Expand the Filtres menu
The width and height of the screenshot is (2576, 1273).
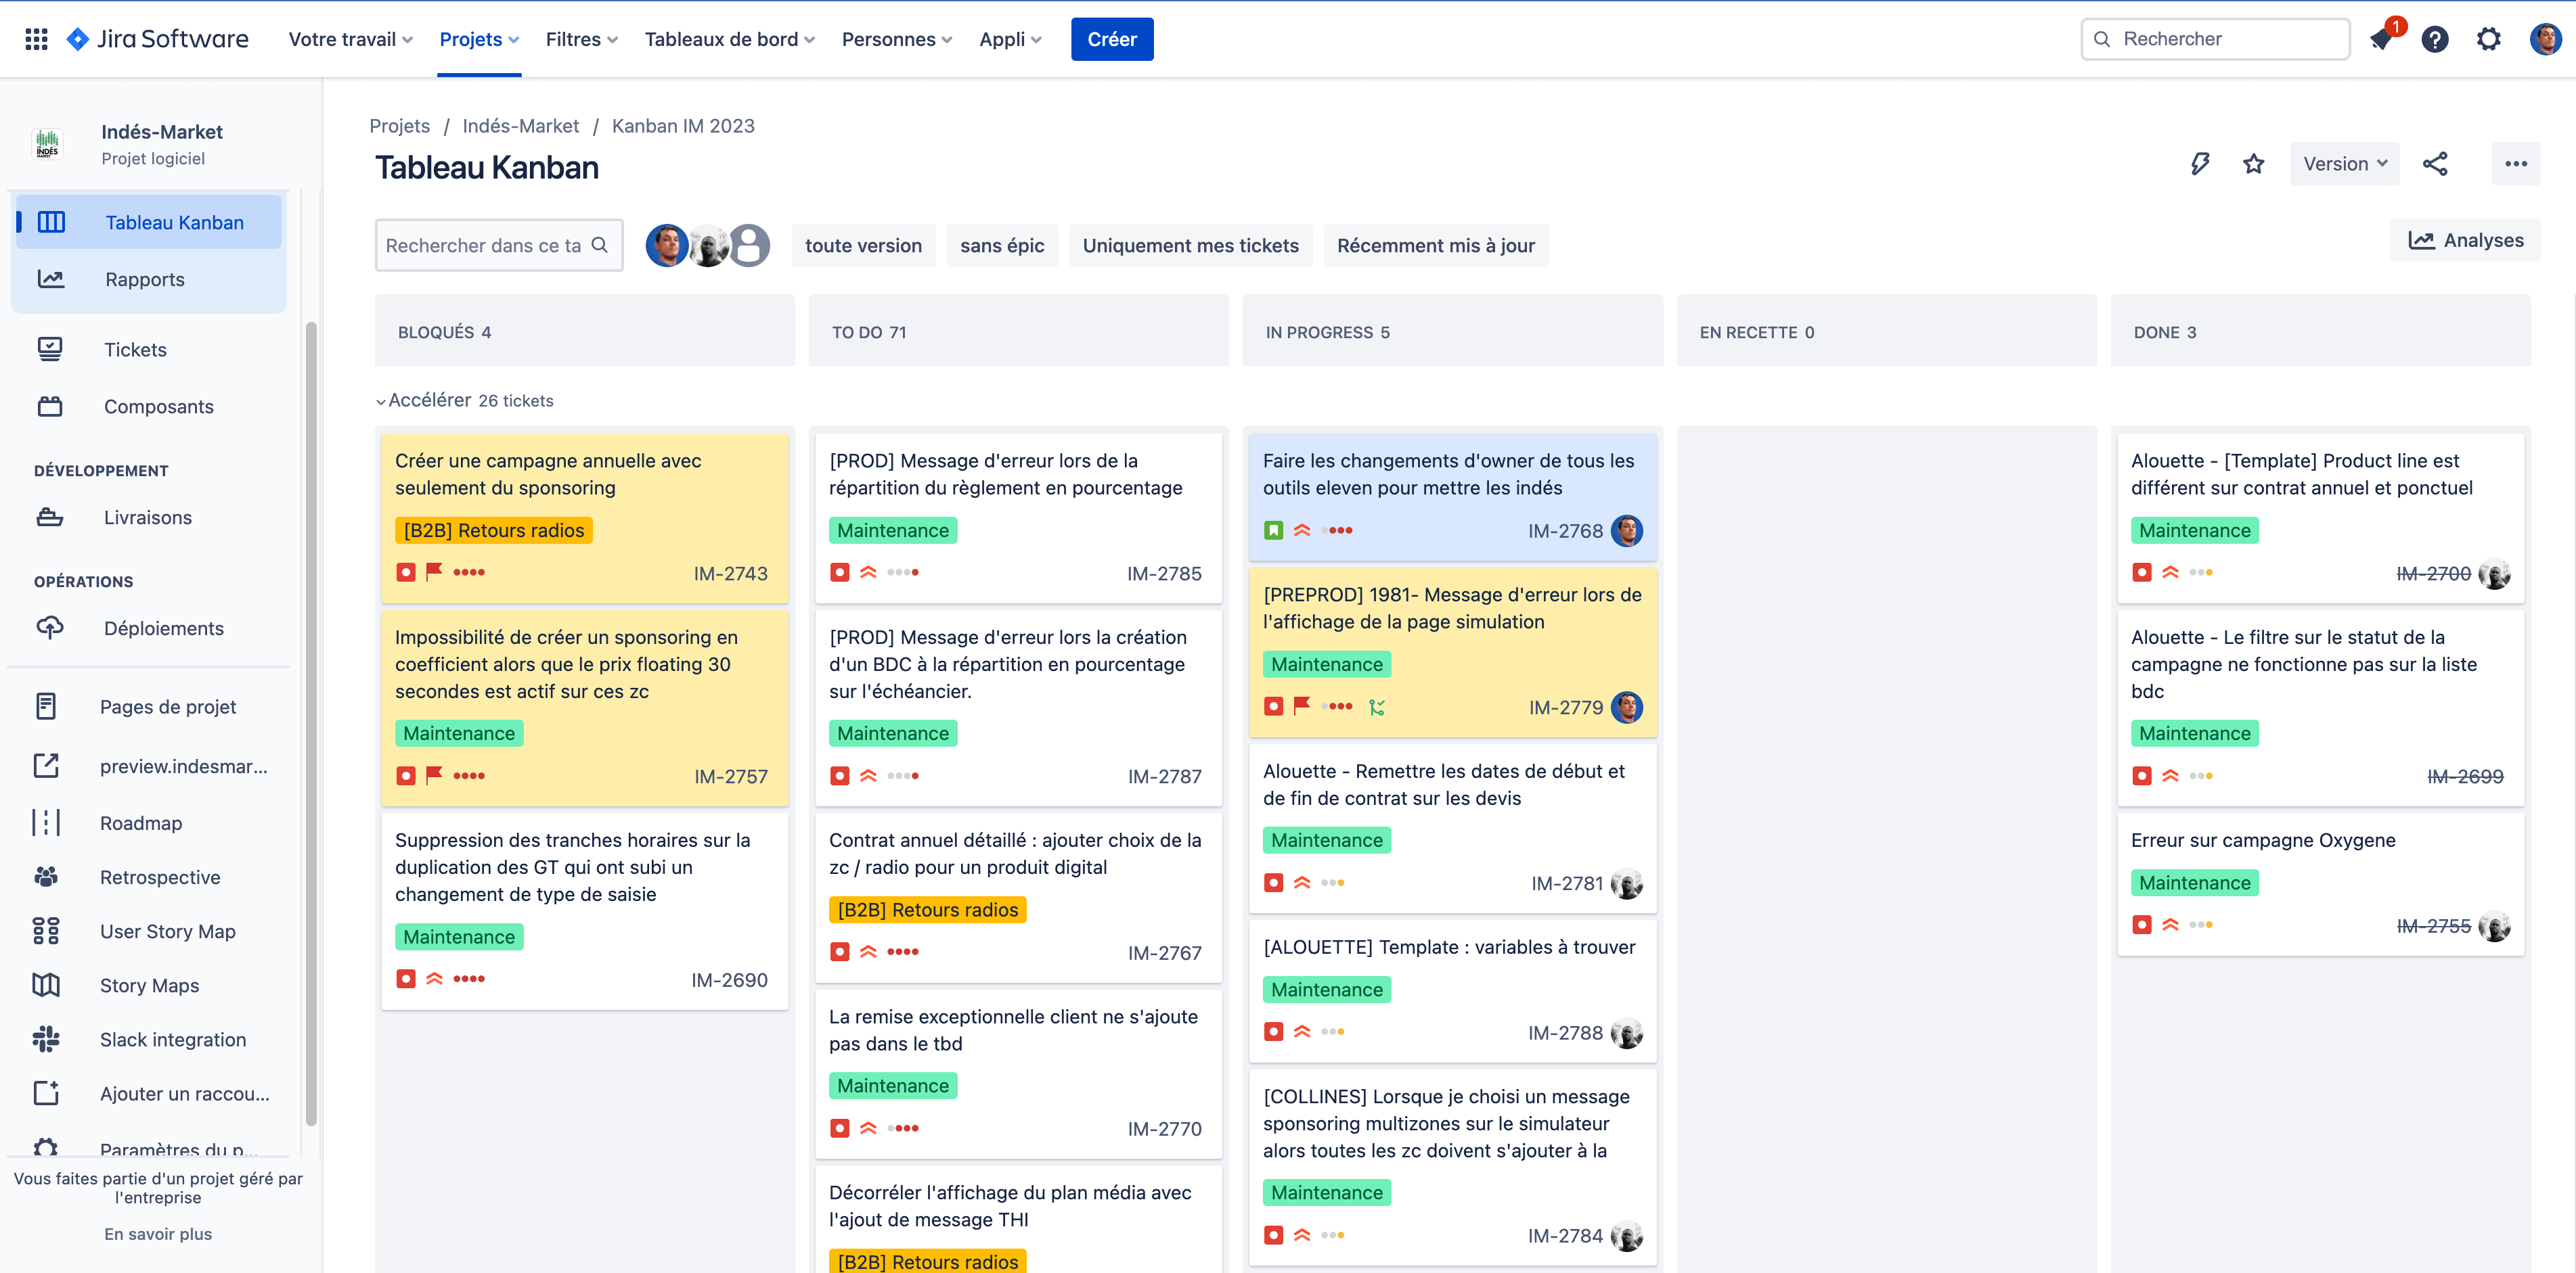tap(581, 39)
